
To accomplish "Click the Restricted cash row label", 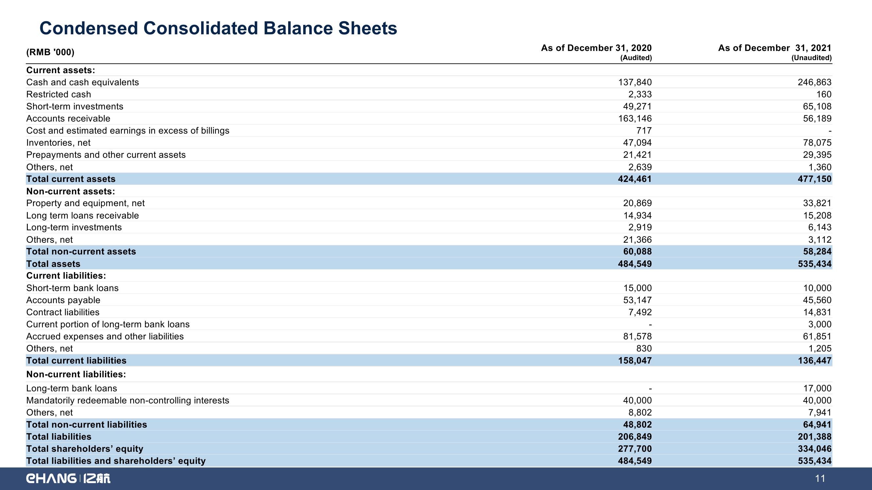I will click(59, 94).
